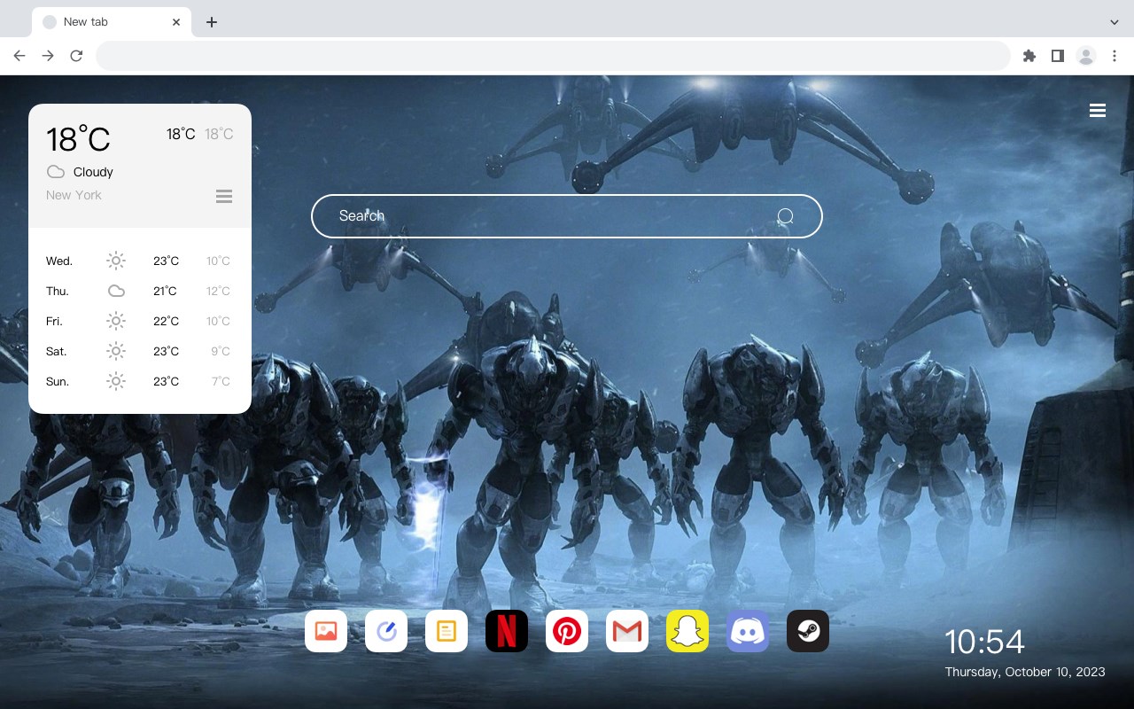Select the Thu. forecast row
1134x709 pixels.
tap(139, 291)
